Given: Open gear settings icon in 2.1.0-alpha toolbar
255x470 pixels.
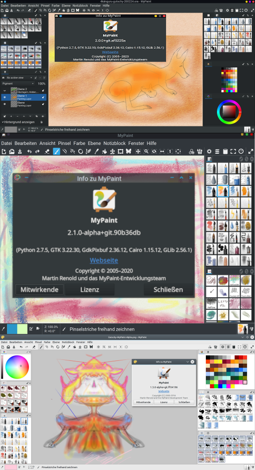Looking at the screenshot, I should (209, 151).
